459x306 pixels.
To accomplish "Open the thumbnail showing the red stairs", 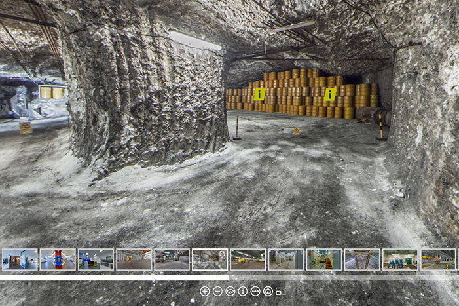I will (x=324, y=259).
